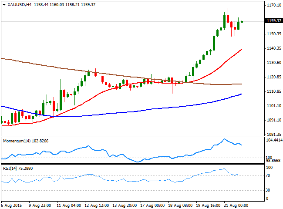Image resolution: width=283 pixels, height=209 pixels.
Task: Click the 9 Aug 23:00 time label
Action: click(40, 206)
